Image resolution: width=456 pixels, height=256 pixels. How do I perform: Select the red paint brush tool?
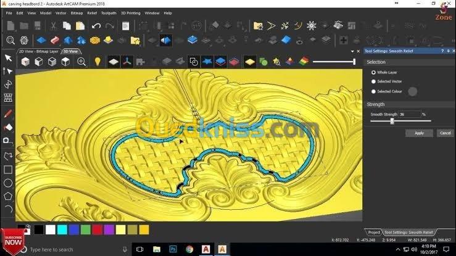coord(8,114)
